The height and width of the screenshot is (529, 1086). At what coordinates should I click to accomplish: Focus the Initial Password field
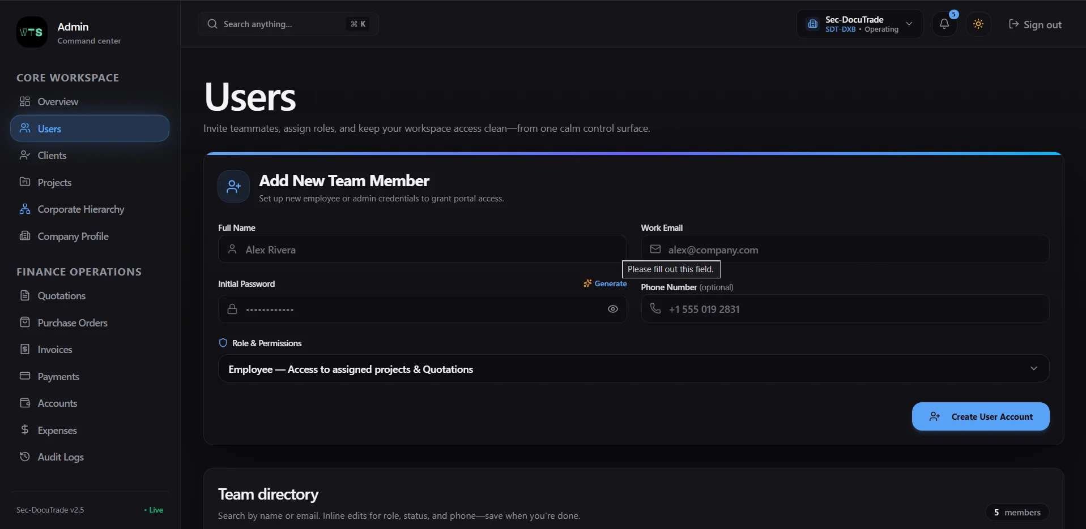(422, 309)
